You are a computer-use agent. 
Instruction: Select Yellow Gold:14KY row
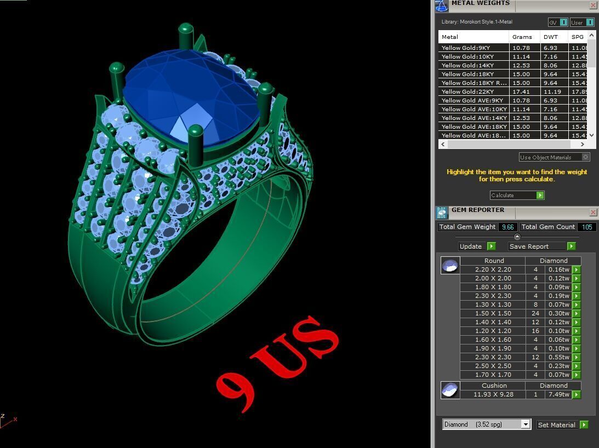pos(512,65)
